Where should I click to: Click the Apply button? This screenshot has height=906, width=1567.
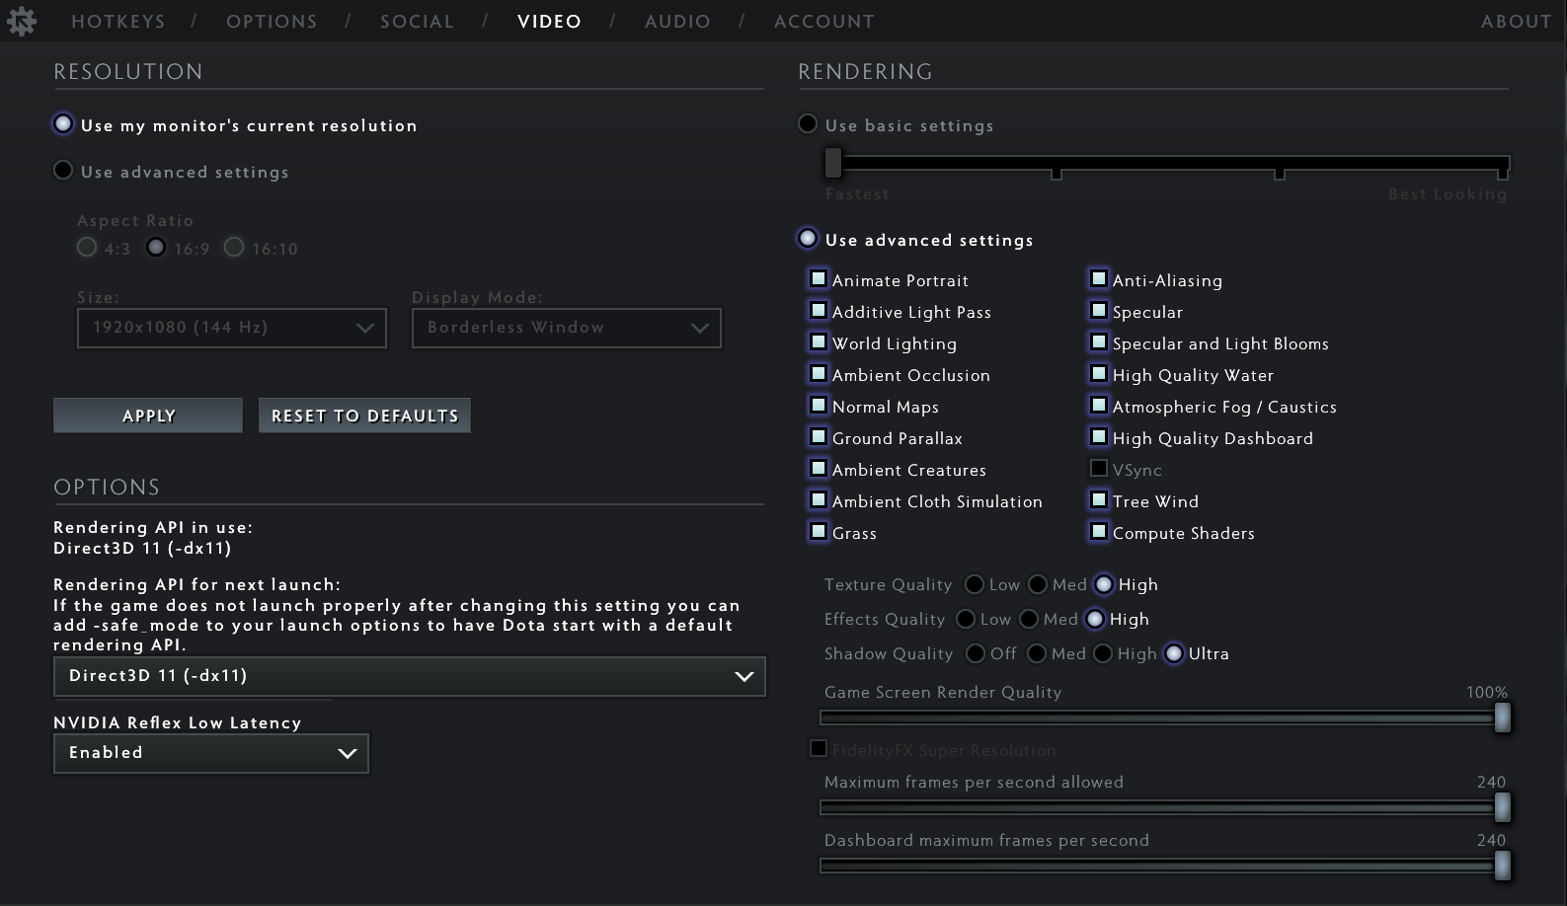pyautogui.click(x=148, y=415)
